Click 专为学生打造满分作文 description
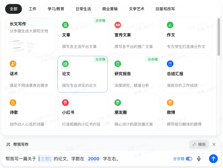This screenshot has width=223, height=168. point(186,47)
